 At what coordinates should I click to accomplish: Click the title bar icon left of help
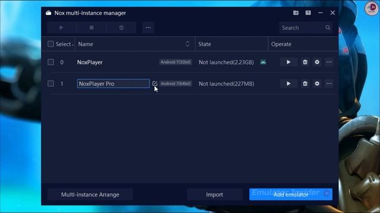pyautogui.click(x=296, y=13)
